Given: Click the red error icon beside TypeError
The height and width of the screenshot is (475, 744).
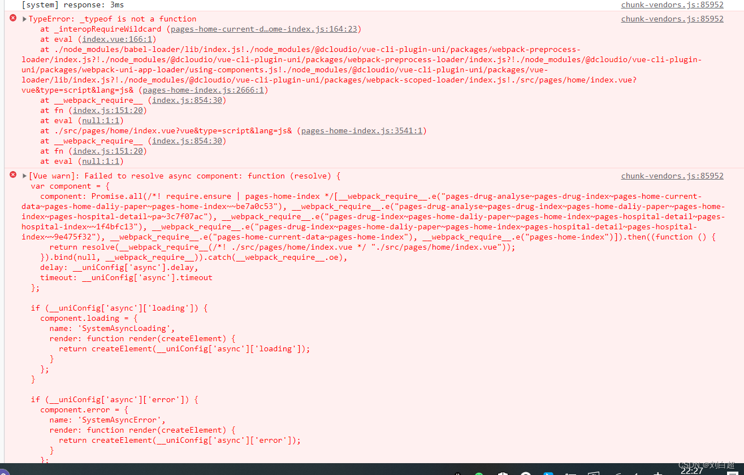Looking at the screenshot, I should pos(13,19).
